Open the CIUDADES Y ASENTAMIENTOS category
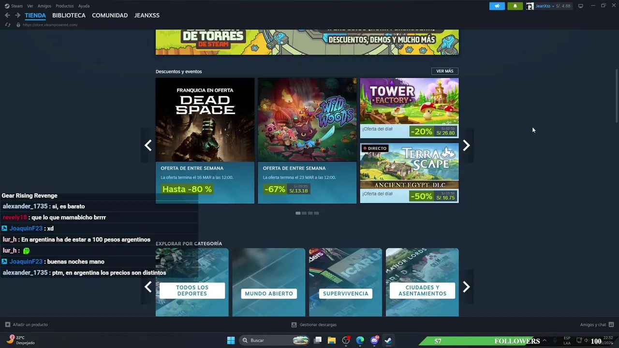This screenshot has height=348, width=619. (422, 282)
